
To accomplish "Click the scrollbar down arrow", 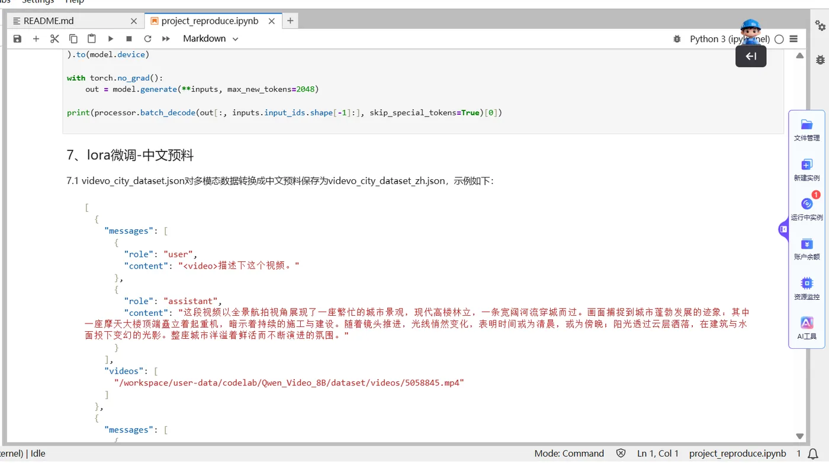I will coord(800,436).
